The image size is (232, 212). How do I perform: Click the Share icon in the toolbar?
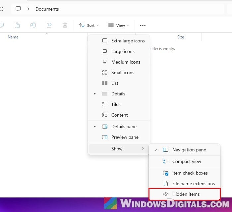[49, 25]
